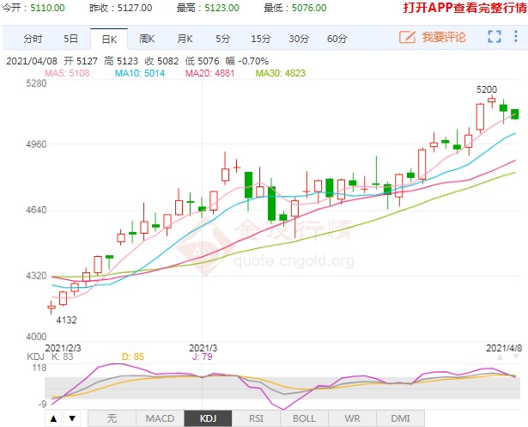Click the D: 85 value
Image resolution: width=528 pixels, height=427 pixels.
coord(133,357)
